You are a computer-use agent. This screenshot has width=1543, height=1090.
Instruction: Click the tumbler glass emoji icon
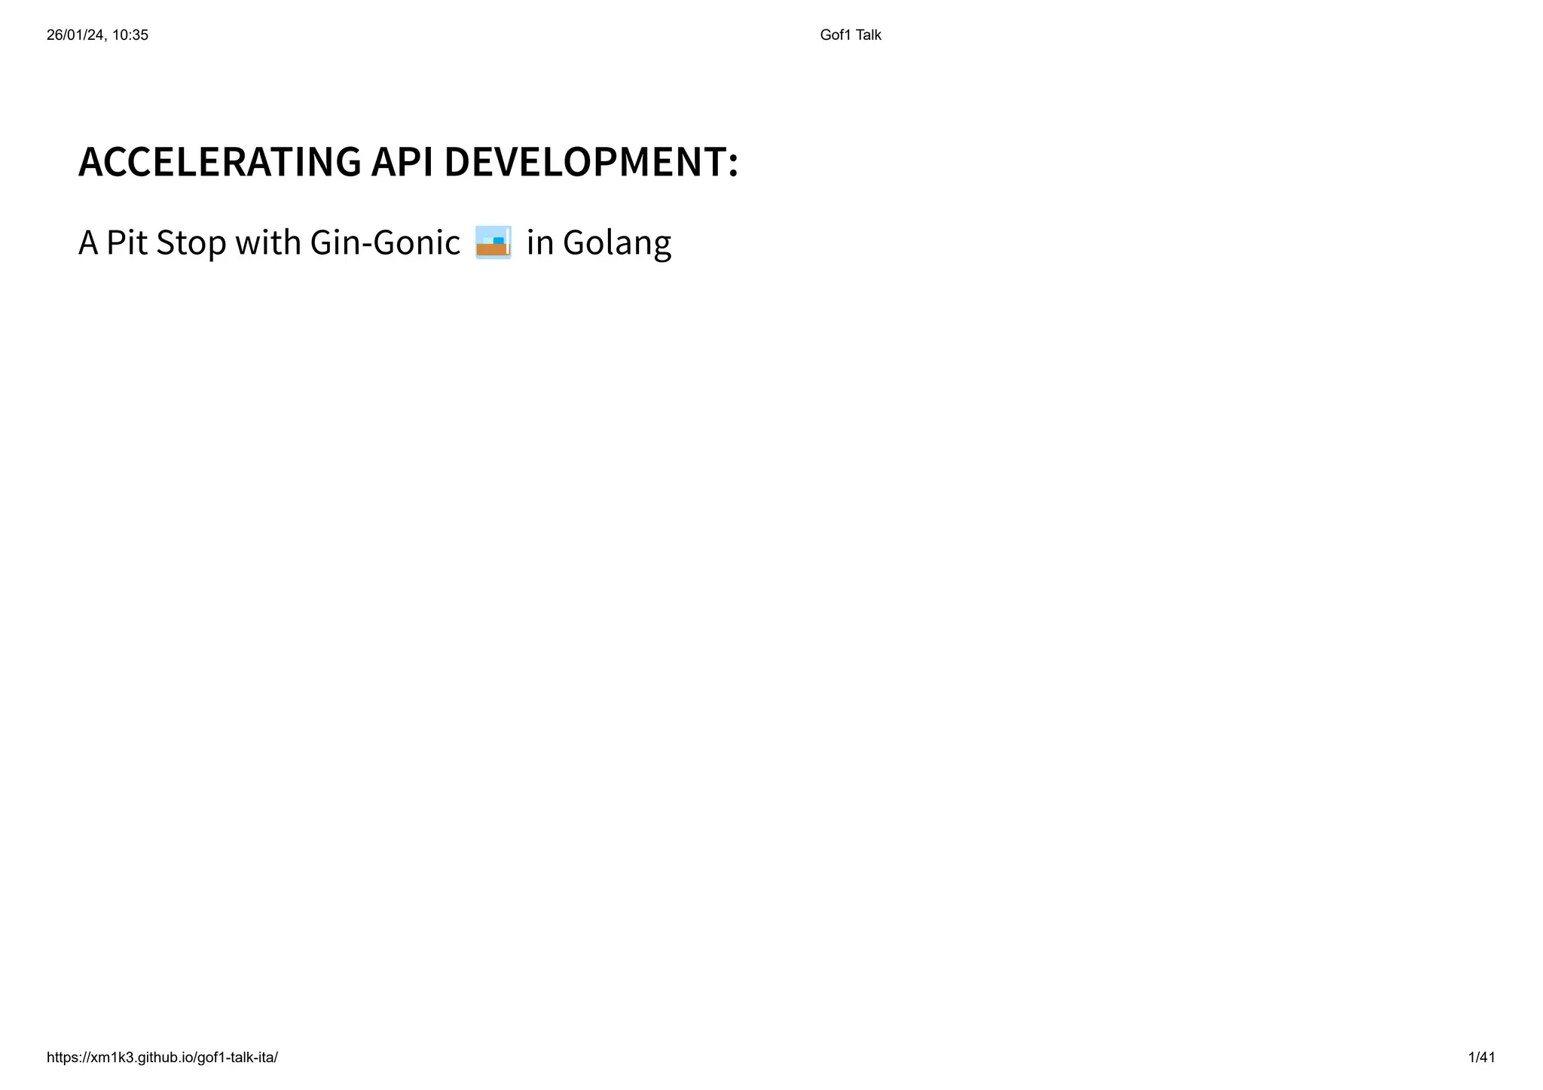(x=493, y=243)
